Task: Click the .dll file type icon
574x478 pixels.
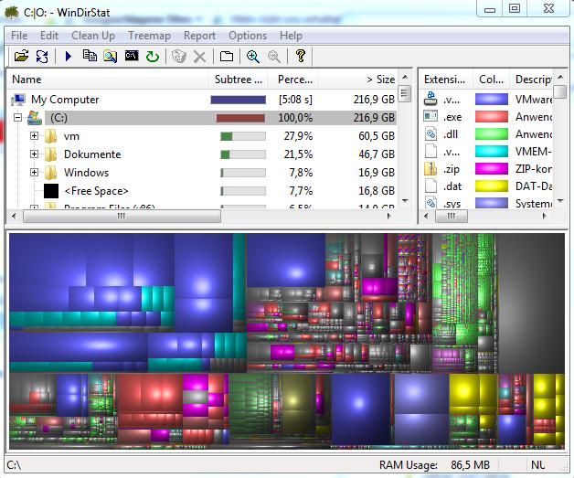Action: click(x=430, y=133)
